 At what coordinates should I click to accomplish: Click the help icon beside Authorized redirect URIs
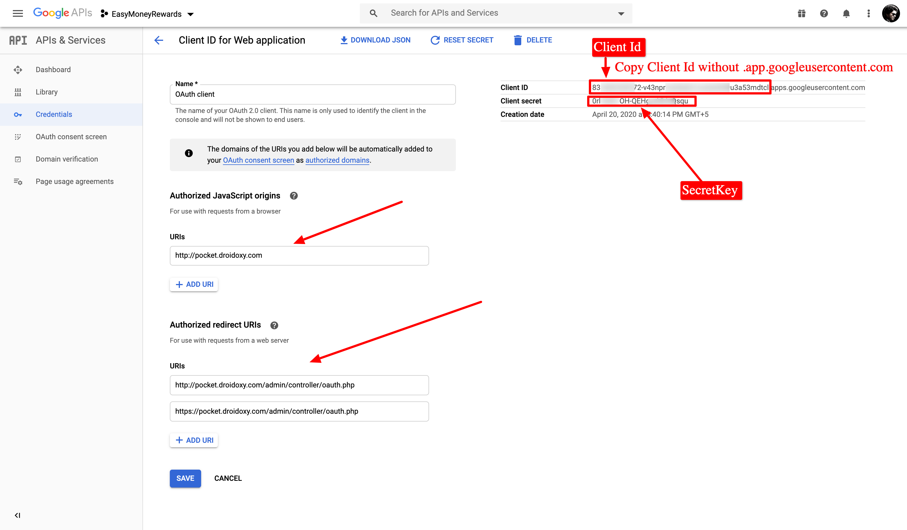[x=274, y=325]
